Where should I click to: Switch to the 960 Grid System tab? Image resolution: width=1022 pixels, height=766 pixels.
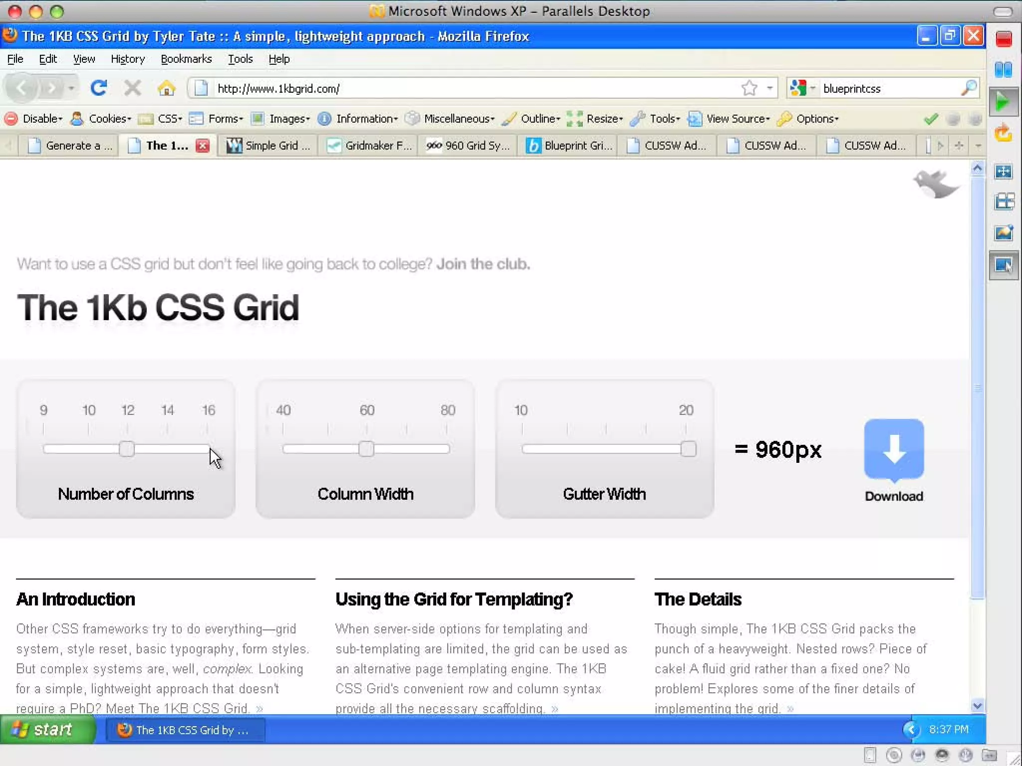[468, 146]
